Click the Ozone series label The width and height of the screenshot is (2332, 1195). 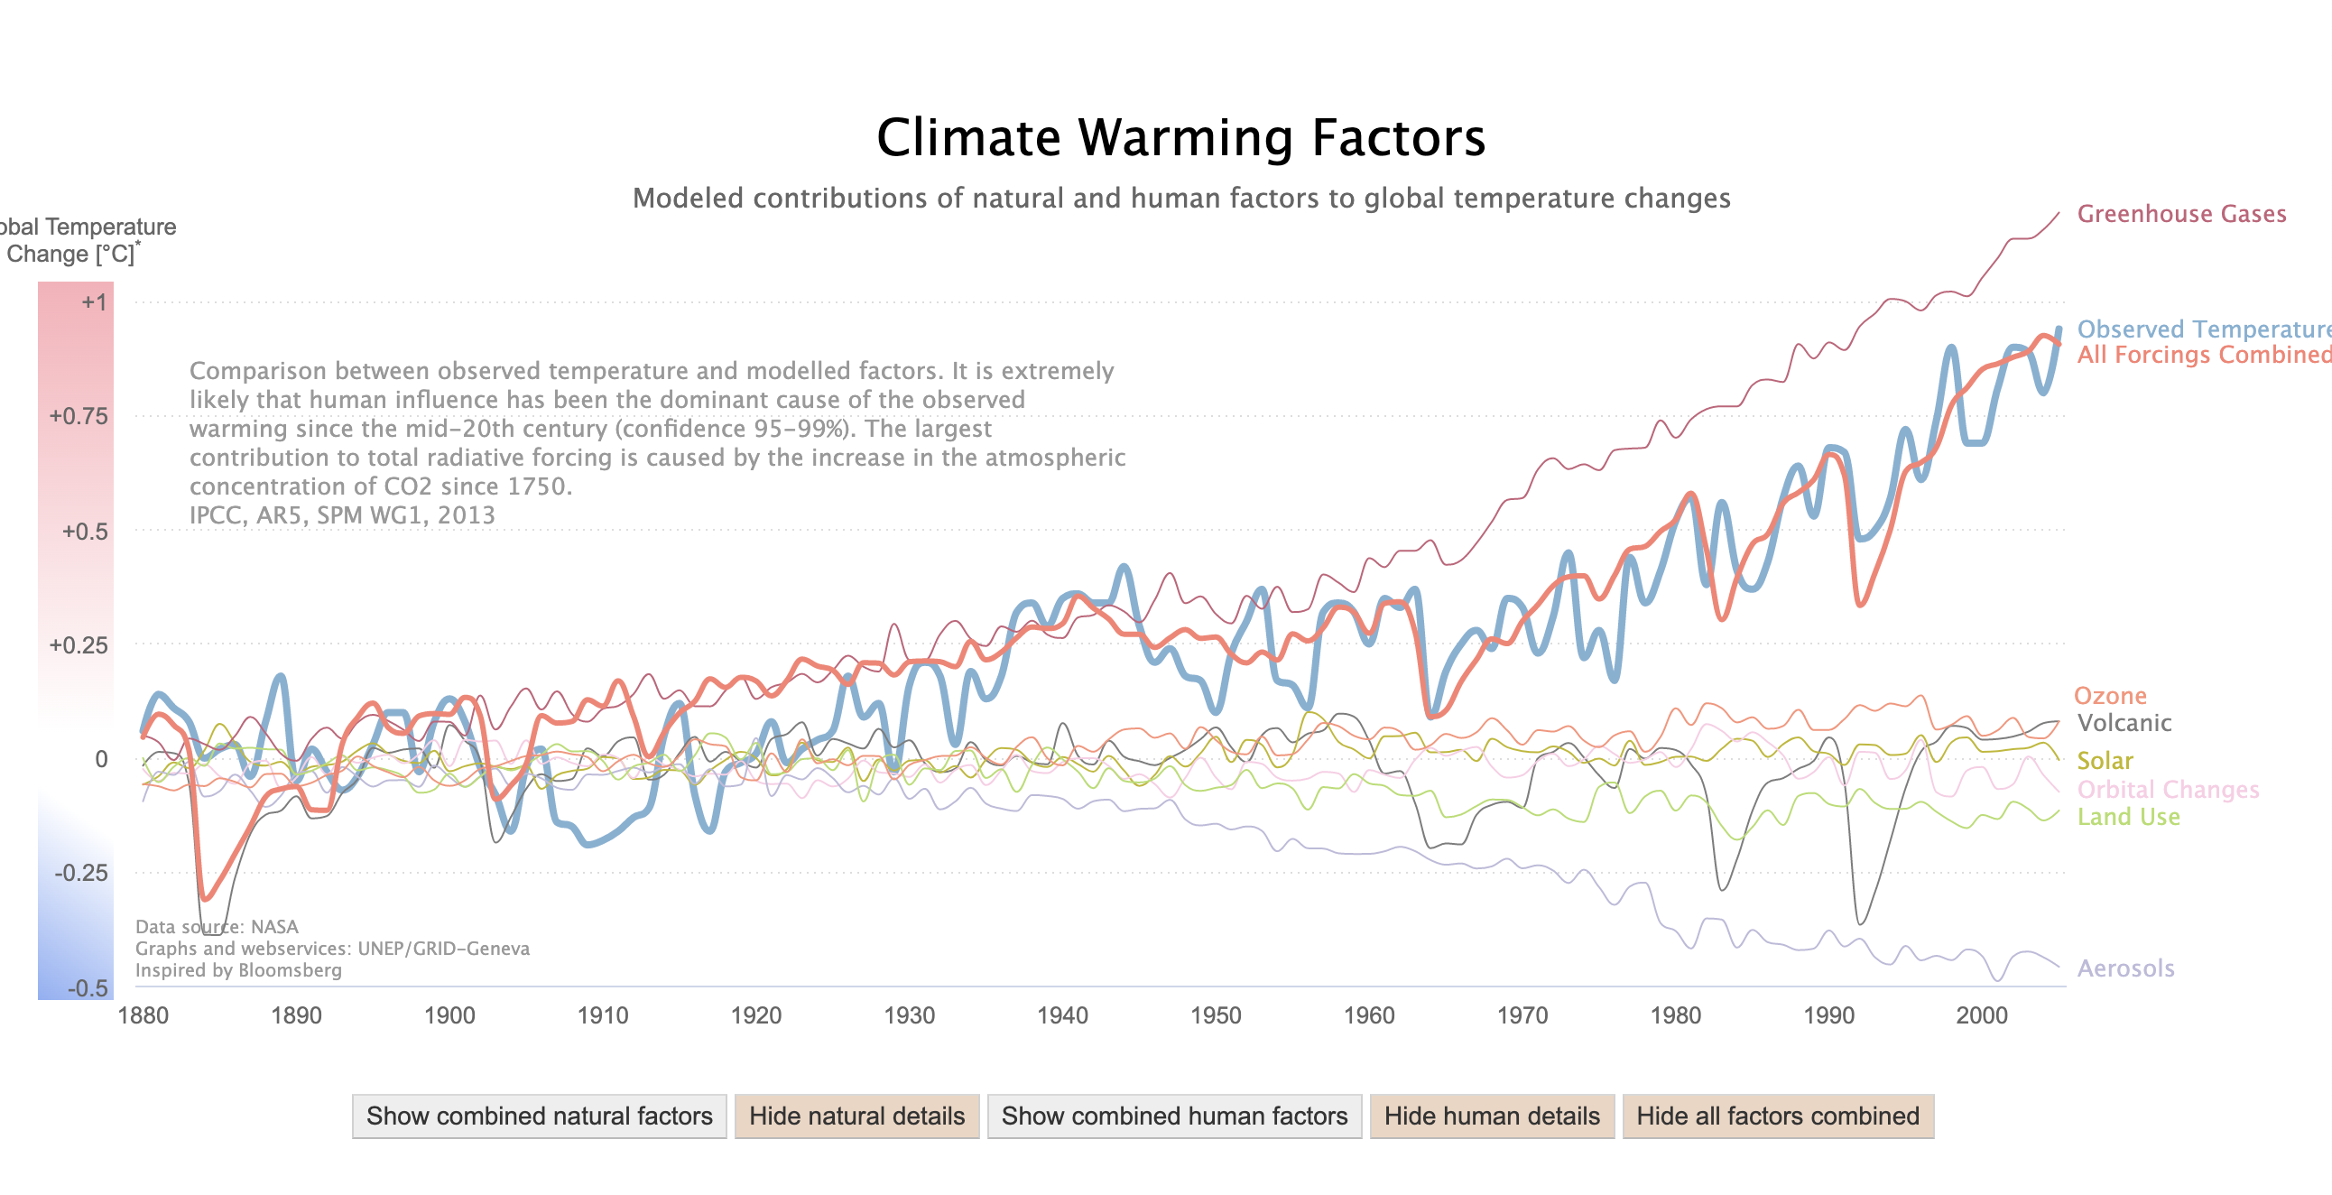[x=2109, y=695]
